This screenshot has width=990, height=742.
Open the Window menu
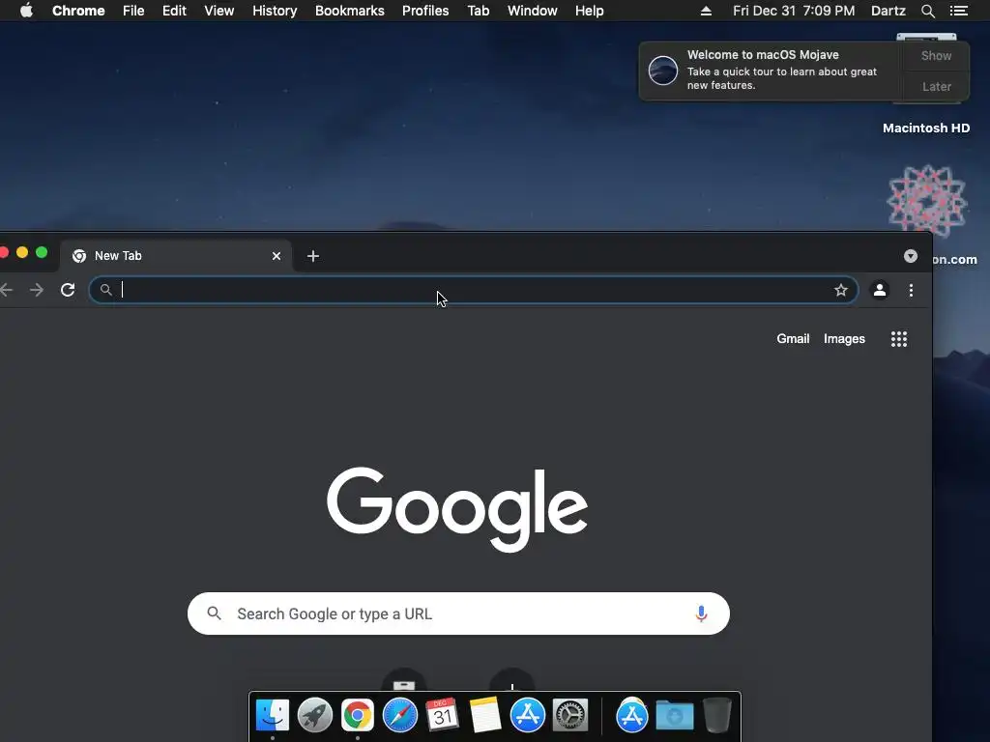[533, 11]
